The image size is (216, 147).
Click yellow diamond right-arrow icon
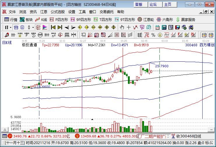87,27
